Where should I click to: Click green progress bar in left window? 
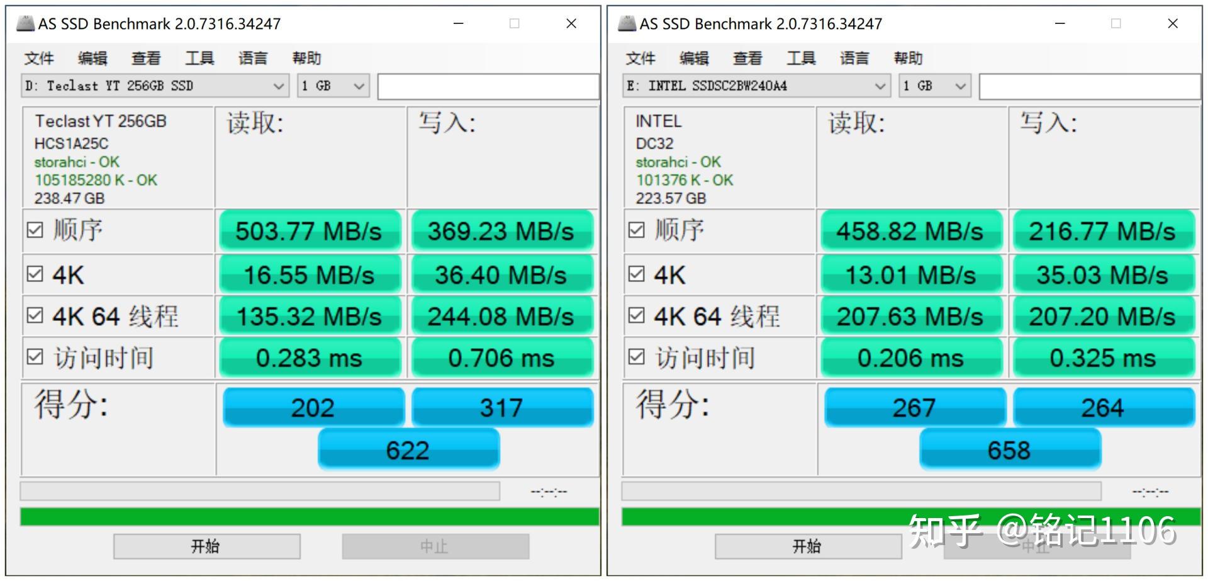(310, 517)
